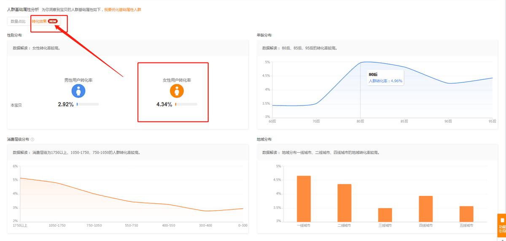Screen dimensions: 506x241
Task: Click the 90后 label on age axis
Action: 449,122
